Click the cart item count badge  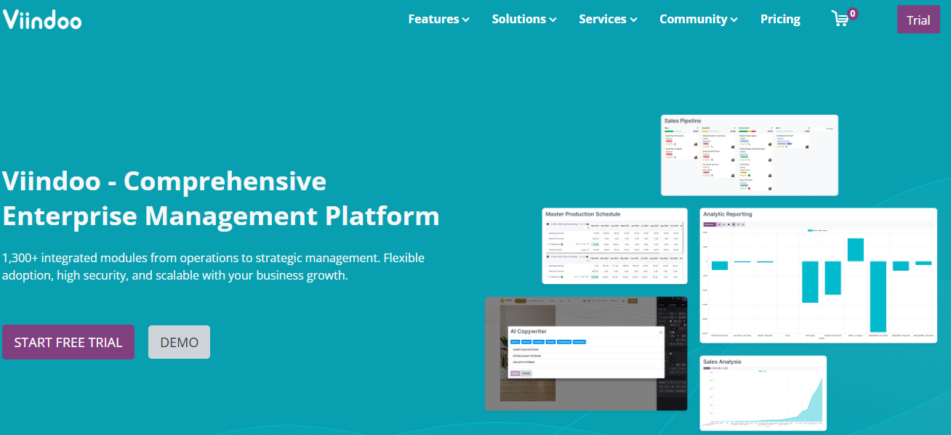852,13
